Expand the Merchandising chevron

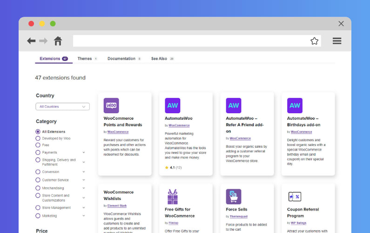84,188
